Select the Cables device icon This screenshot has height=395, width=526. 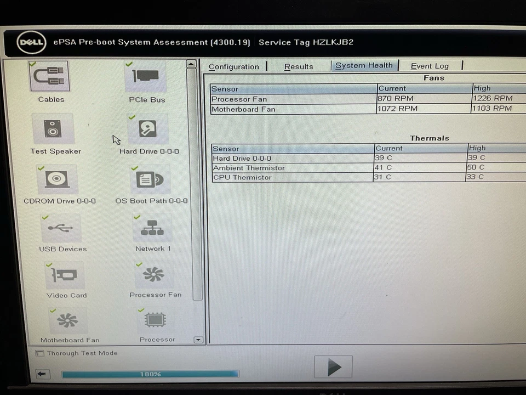(49, 77)
